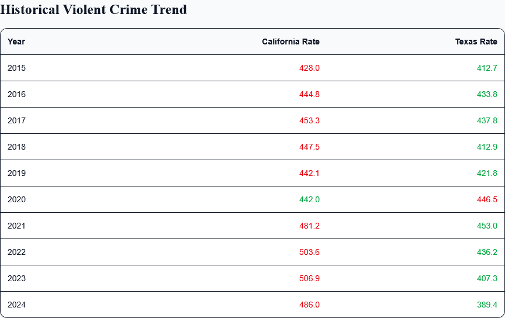
Task: Click the Texas Rate column header
Action: [x=476, y=42]
